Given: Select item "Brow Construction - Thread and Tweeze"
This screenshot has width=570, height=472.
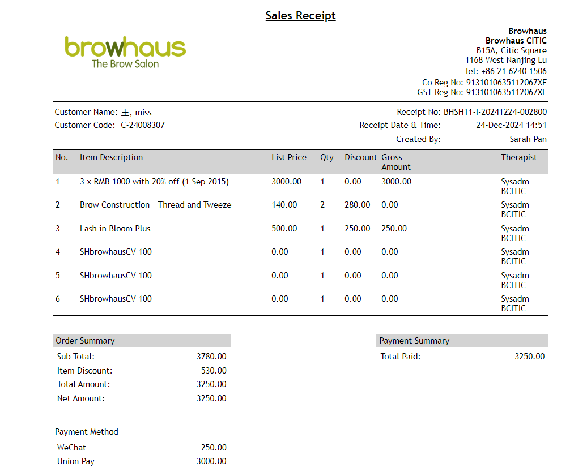Looking at the screenshot, I should pyautogui.click(x=156, y=205).
